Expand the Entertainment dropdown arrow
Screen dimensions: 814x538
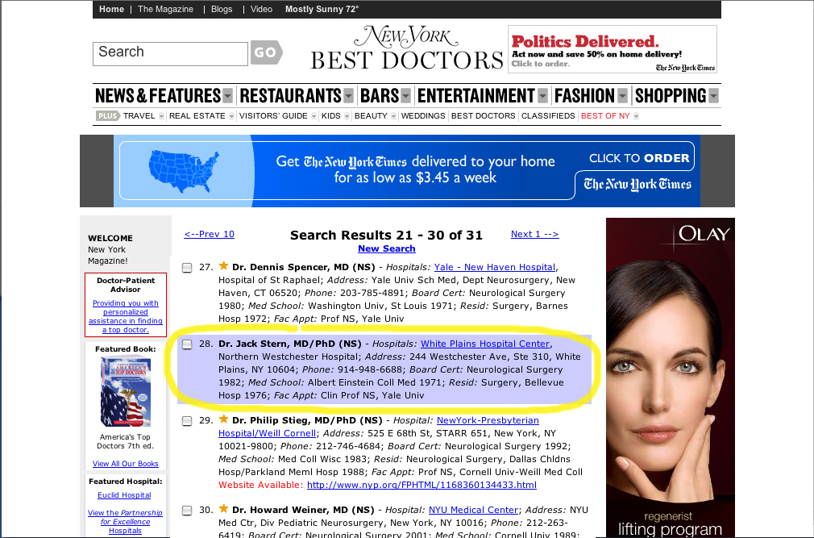542,96
